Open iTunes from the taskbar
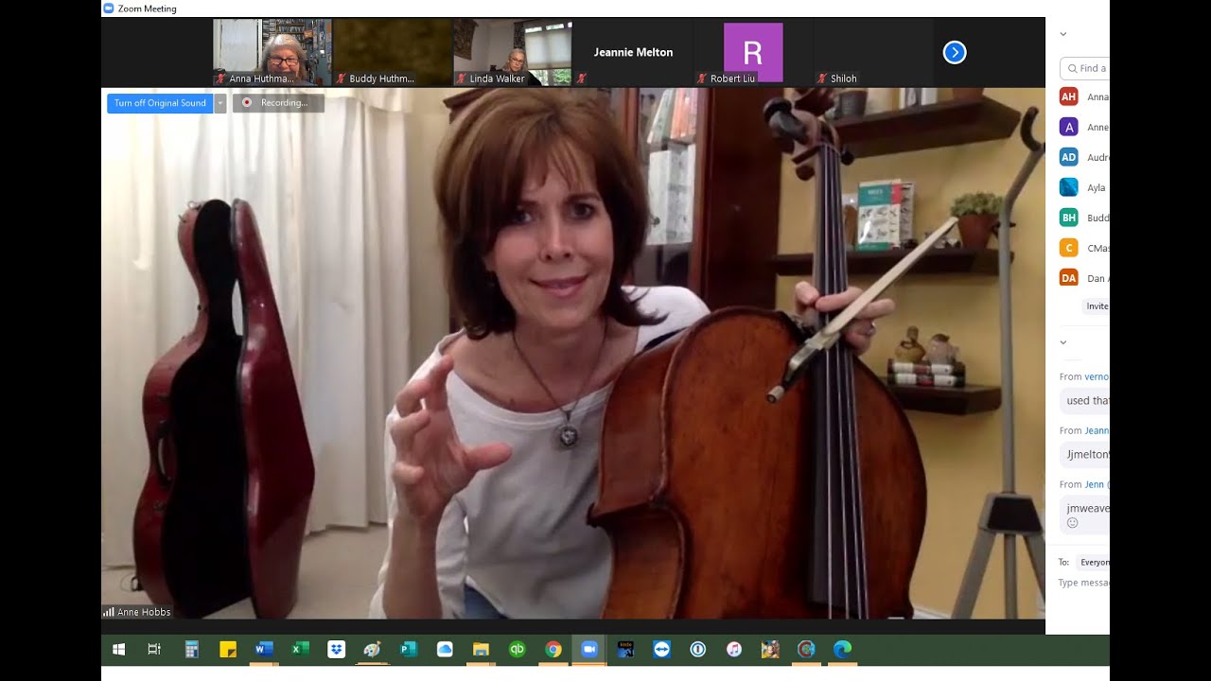 pos(734,649)
